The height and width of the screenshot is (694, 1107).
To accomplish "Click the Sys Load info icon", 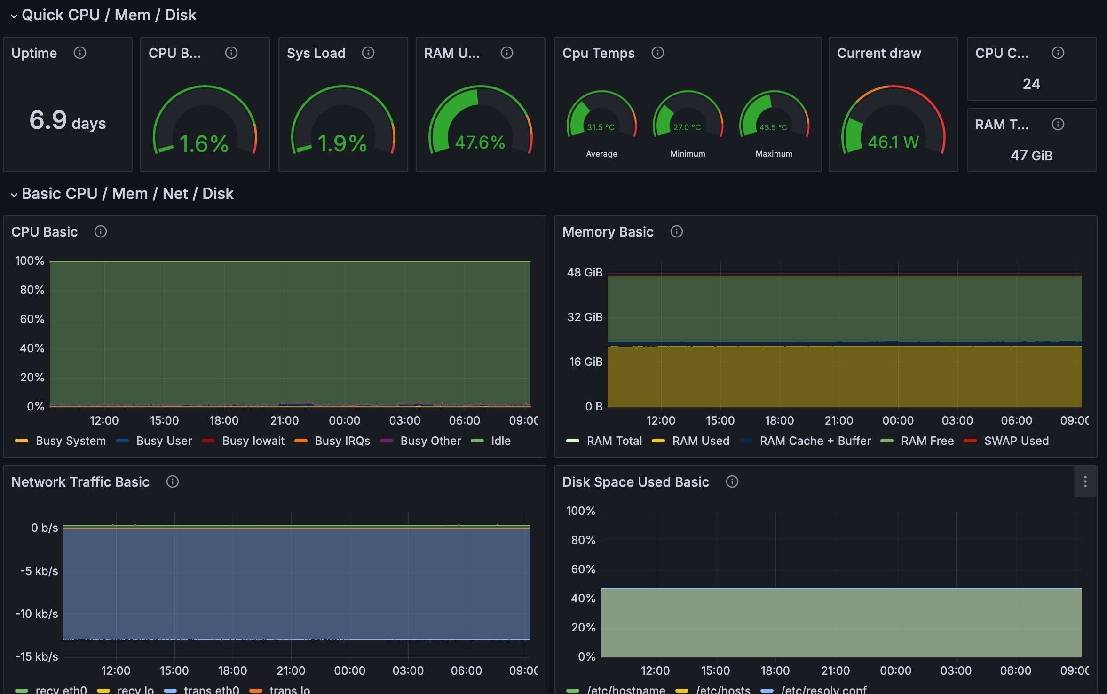I will click(x=368, y=53).
